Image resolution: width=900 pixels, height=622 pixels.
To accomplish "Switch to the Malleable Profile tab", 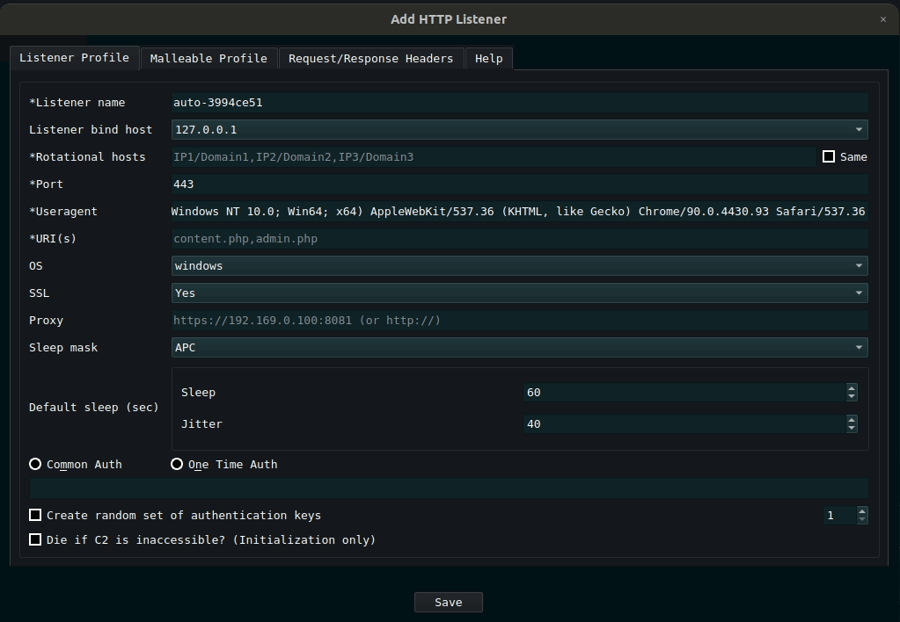I will pos(209,59).
